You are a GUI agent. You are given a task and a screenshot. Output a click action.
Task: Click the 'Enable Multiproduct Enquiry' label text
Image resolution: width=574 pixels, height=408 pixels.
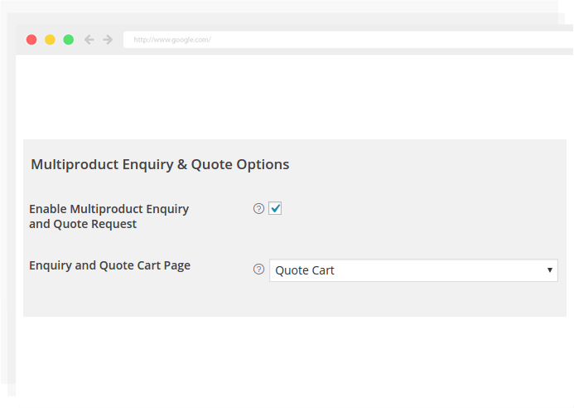click(x=109, y=209)
